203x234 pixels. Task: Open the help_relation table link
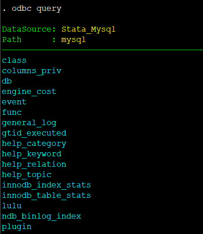(x=34, y=164)
